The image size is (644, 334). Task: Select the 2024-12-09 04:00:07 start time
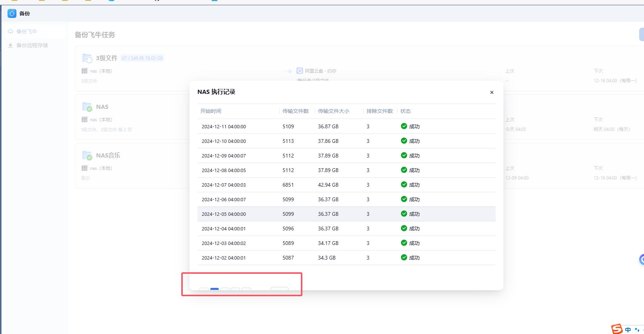coord(224,156)
